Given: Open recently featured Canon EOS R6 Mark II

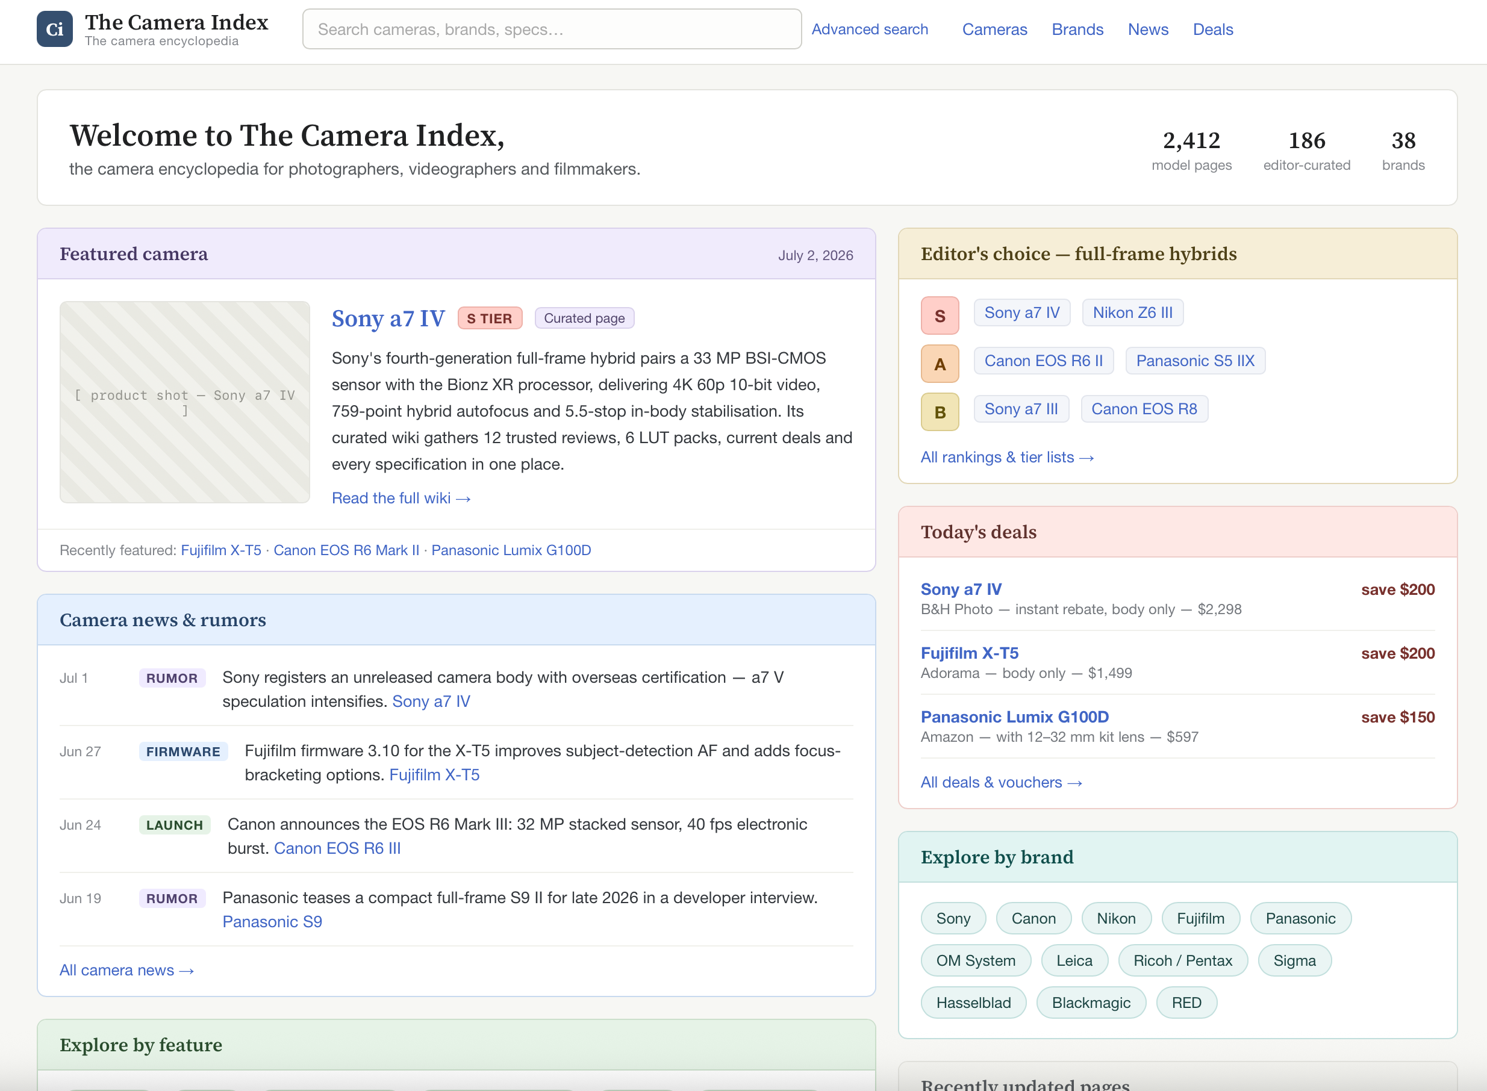Looking at the screenshot, I should point(346,550).
